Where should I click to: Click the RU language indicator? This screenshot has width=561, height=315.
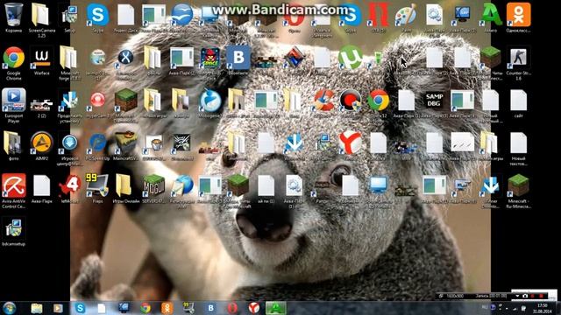(x=485, y=307)
